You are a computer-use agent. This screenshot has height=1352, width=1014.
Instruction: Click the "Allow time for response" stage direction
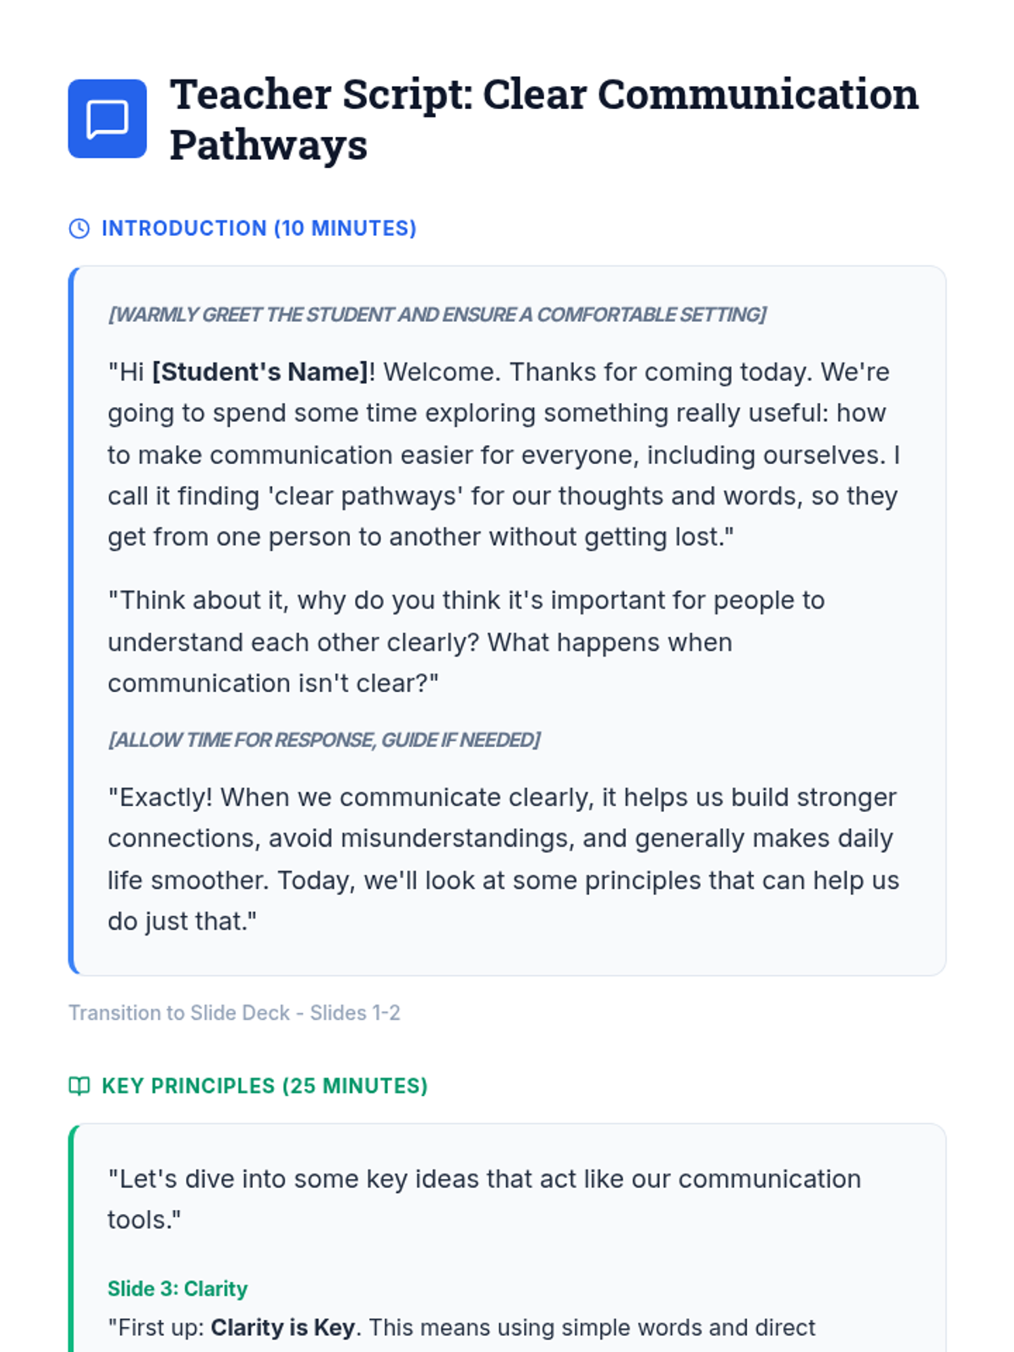tap(324, 740)
